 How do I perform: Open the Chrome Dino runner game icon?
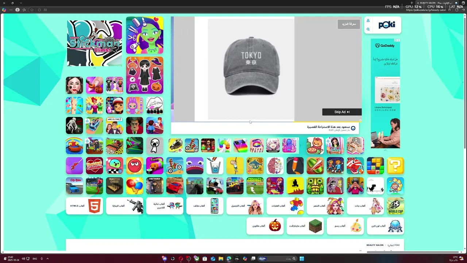coord(375,186)
